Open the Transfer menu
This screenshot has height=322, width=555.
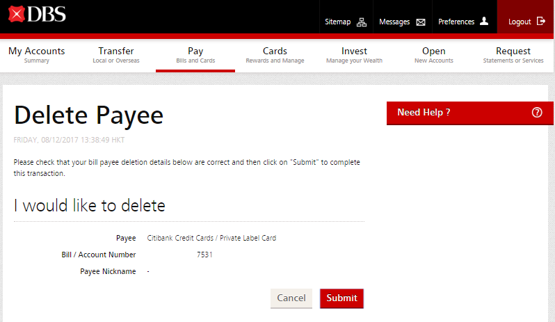pyautogui.click(x=116, y=55)
